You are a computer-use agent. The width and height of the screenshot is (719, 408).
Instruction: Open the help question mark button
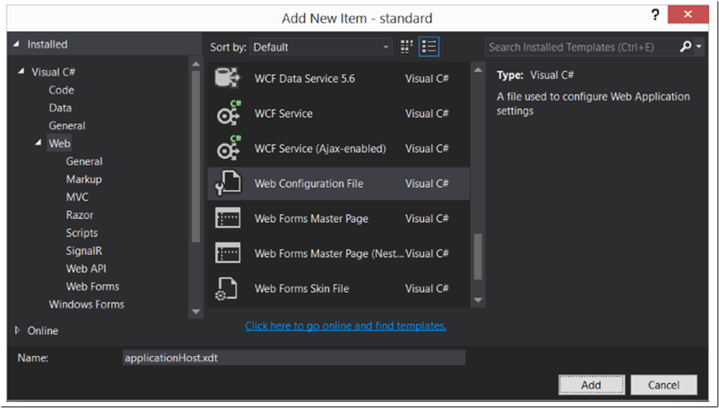pyautogui.click(x=655, y=15)
